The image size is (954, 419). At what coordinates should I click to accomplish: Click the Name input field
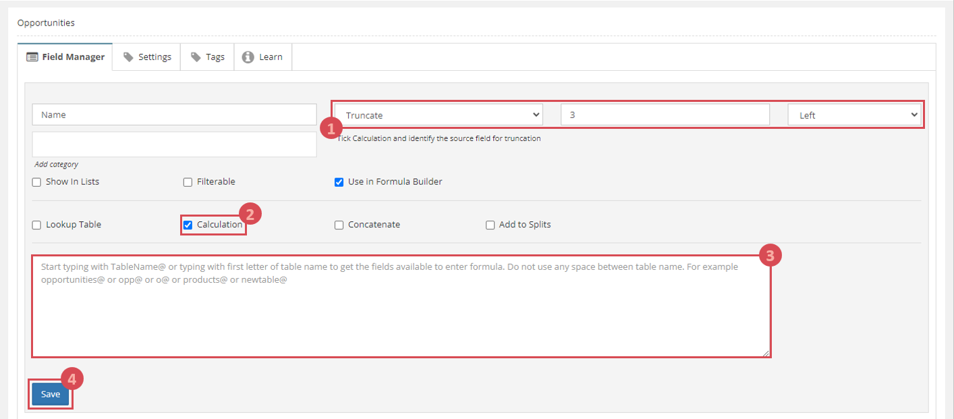tap(174, 115)
